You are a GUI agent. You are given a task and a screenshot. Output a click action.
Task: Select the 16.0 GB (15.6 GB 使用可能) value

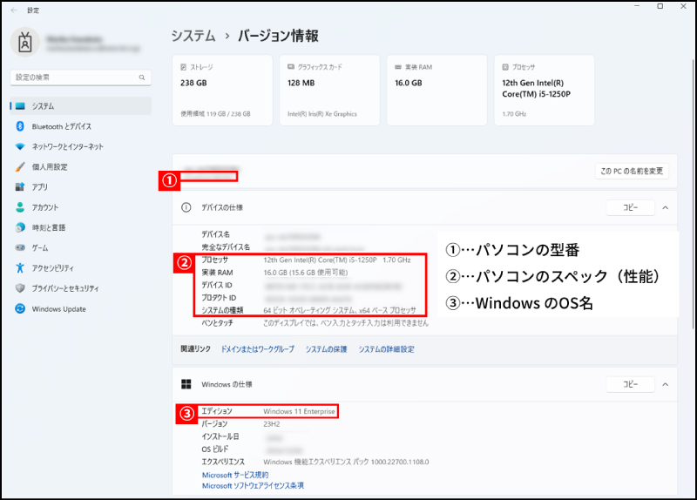tap(306, 273)
